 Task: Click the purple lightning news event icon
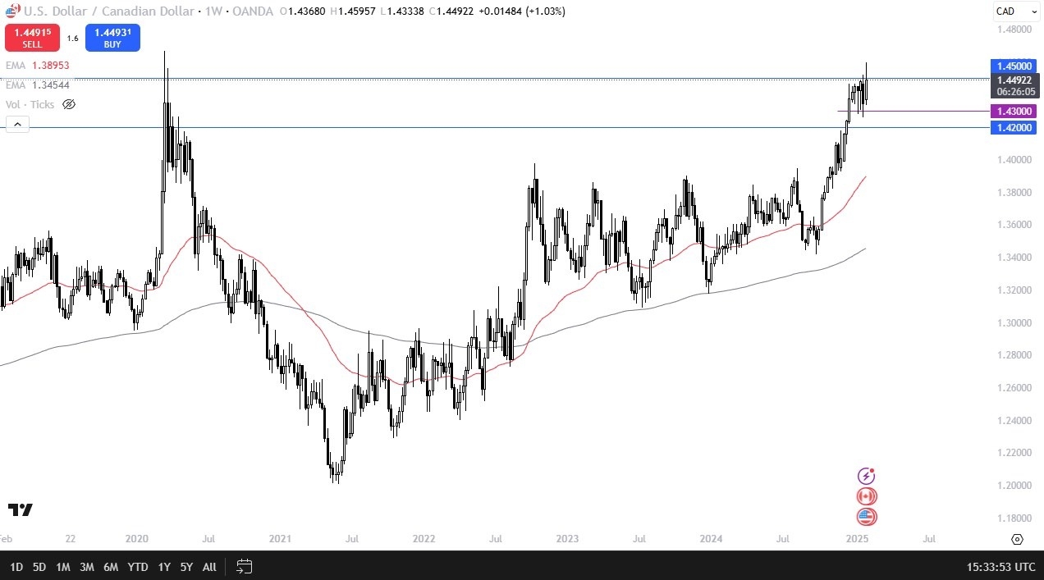pos(866,476)
